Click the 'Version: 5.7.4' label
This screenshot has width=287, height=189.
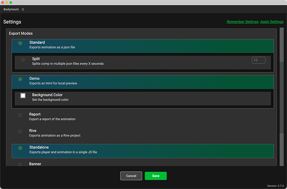point(275,186)
